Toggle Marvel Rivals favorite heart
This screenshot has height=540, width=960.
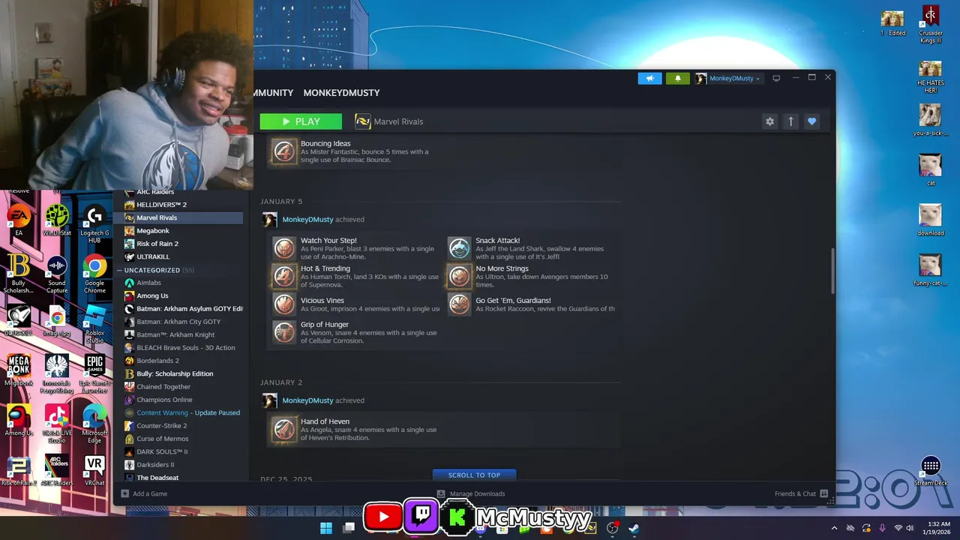pyautogui.click(x=811, y=121)
